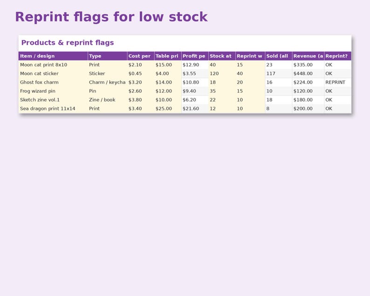Select the 'Profit pe' column header

(195, 56)
